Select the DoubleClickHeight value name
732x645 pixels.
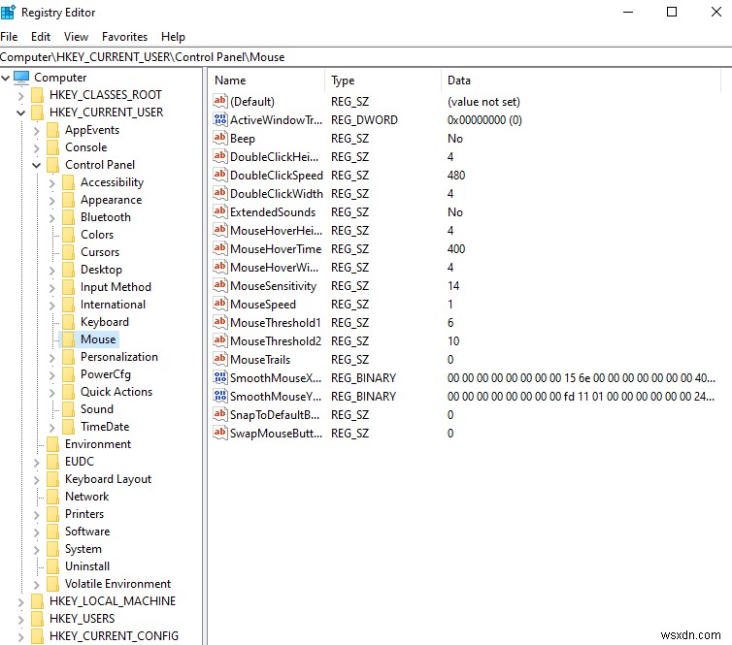[x=275, y=157]
